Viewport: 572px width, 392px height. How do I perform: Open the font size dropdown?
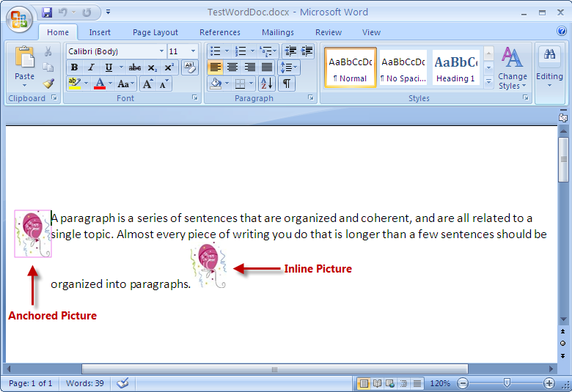194,51
